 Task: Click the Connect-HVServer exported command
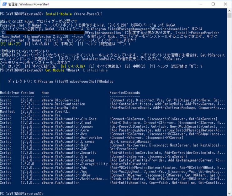(x=127, y=138)
